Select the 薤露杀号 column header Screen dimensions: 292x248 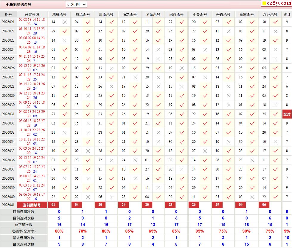coord(246,14)
